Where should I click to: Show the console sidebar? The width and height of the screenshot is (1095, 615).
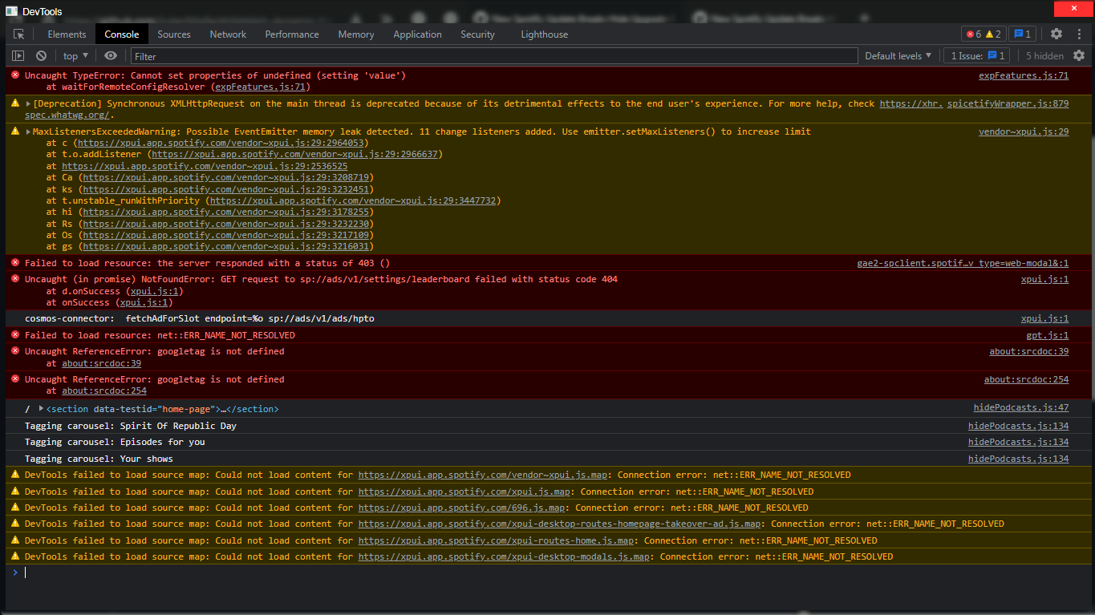(18, 55)
